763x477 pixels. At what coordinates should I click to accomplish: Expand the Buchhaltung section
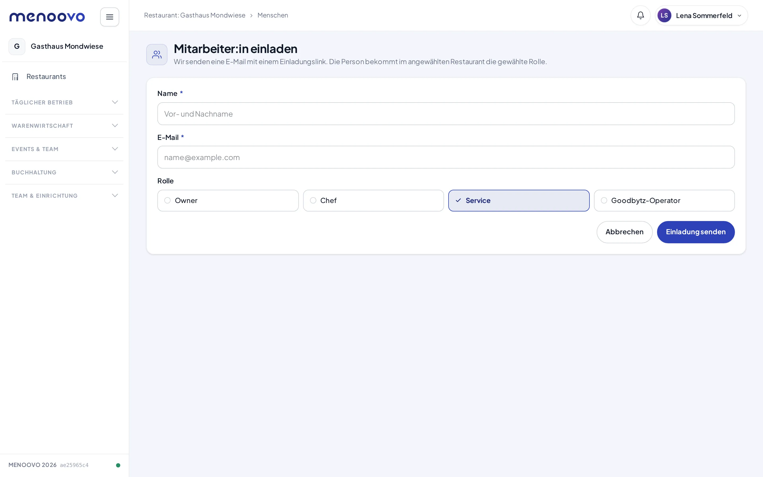click(x=64, y=172)
